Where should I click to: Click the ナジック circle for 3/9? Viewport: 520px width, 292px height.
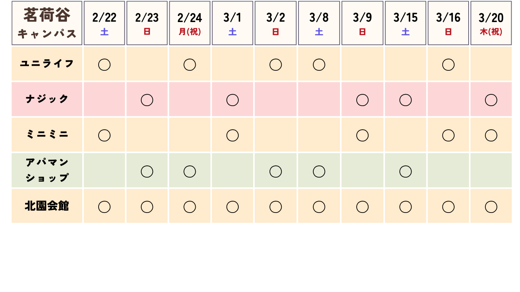362,100
